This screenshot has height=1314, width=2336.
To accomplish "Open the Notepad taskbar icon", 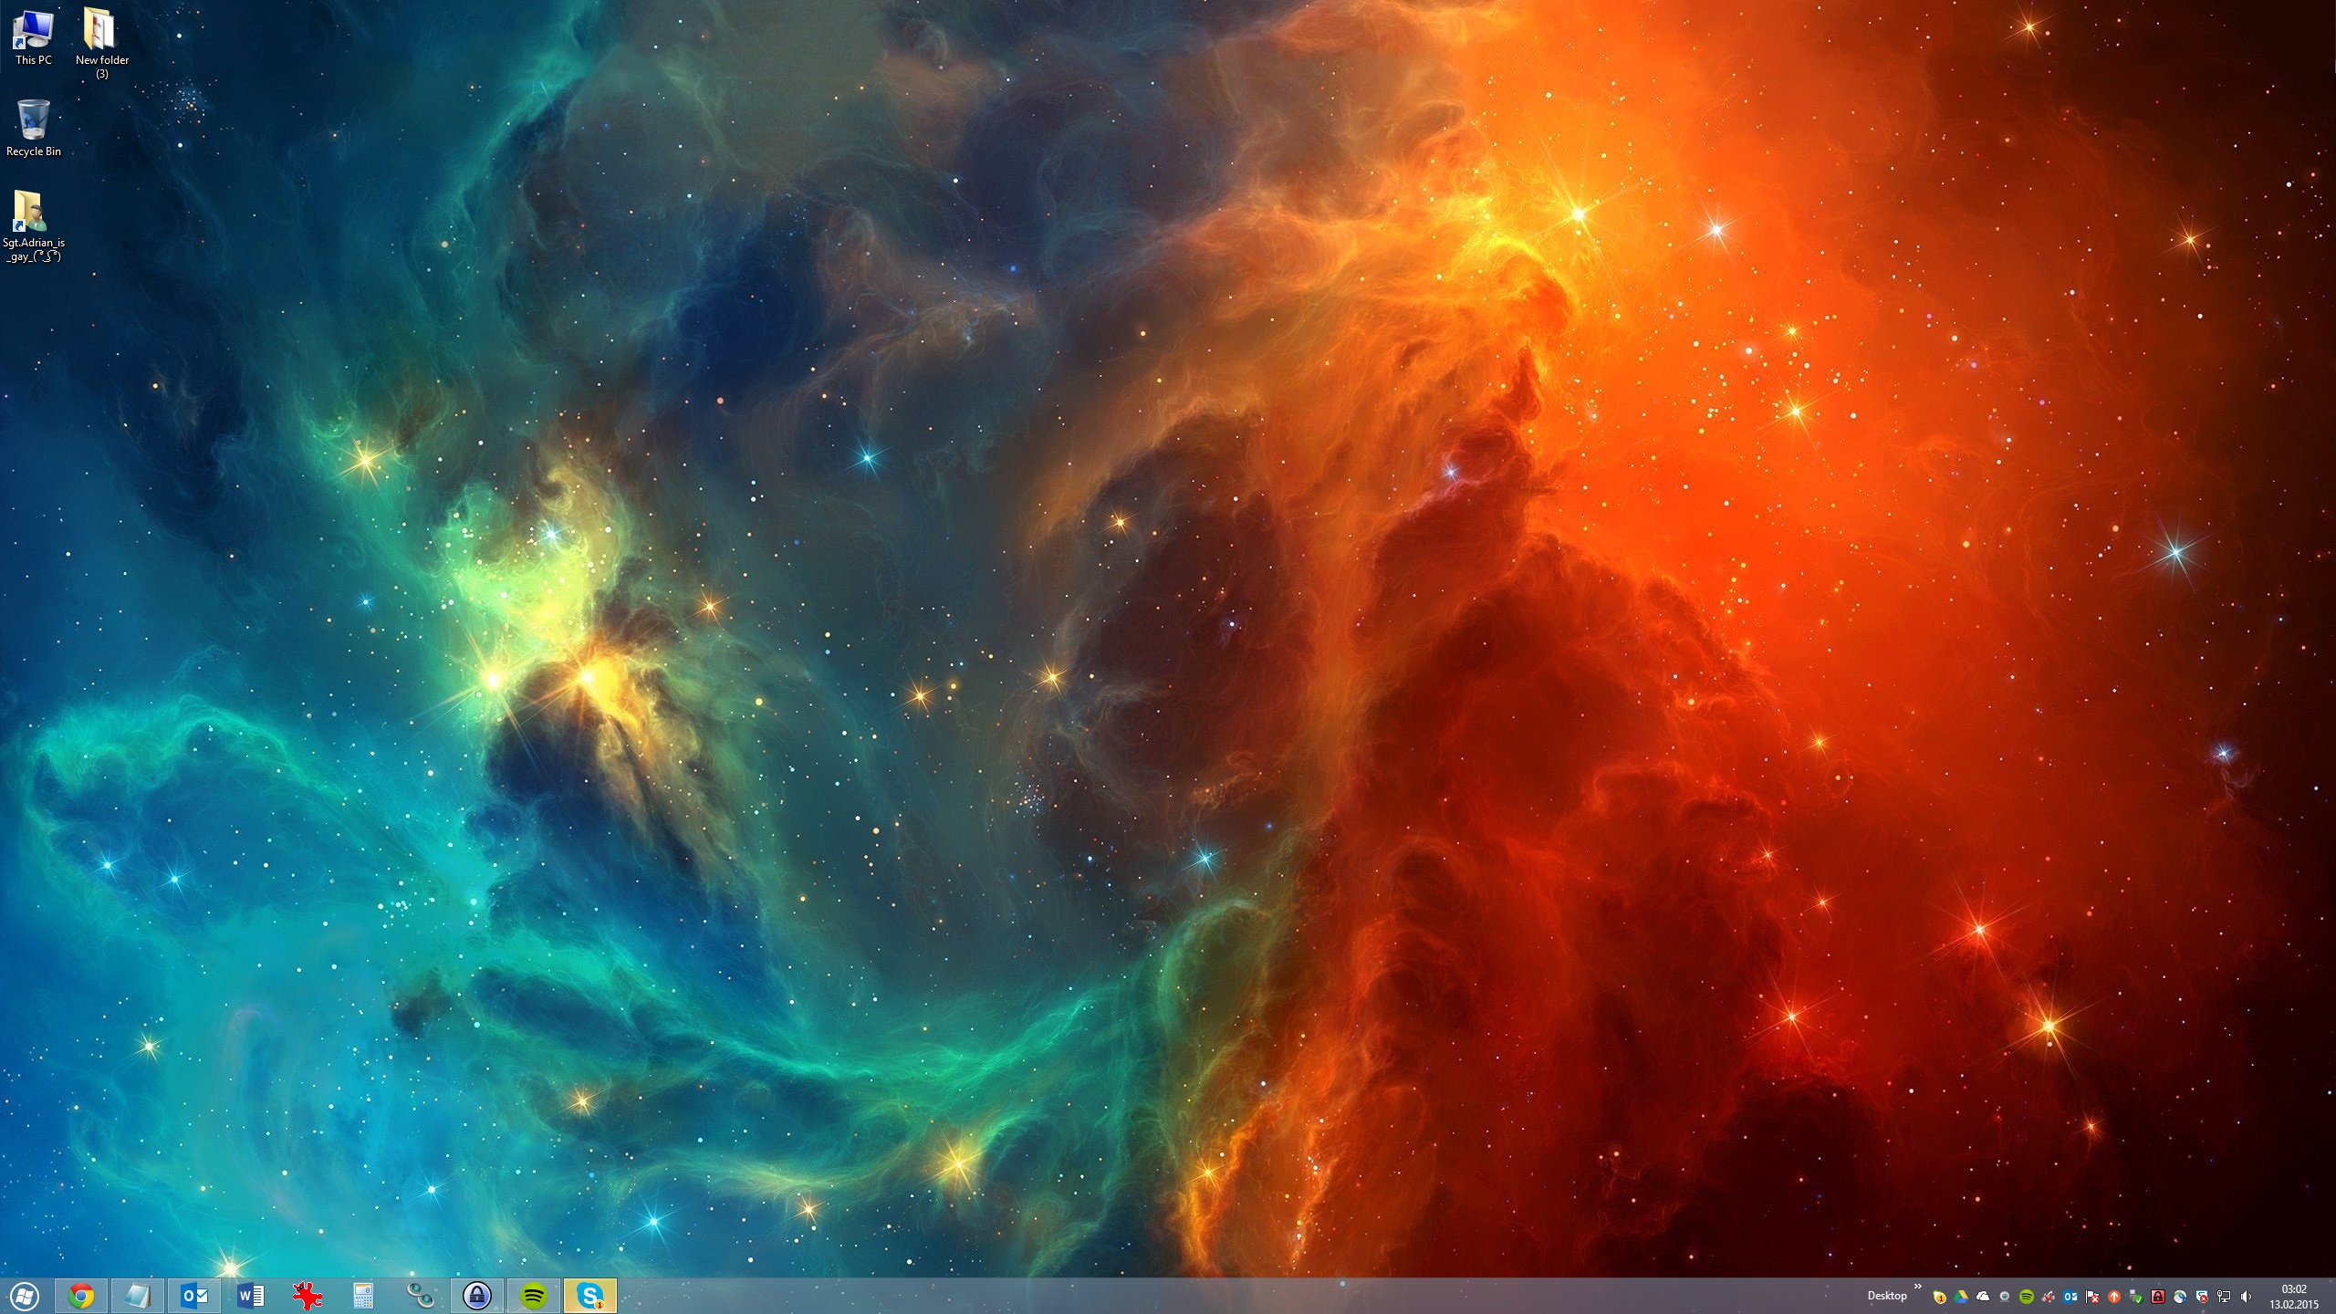I will tap(138, 1296).
